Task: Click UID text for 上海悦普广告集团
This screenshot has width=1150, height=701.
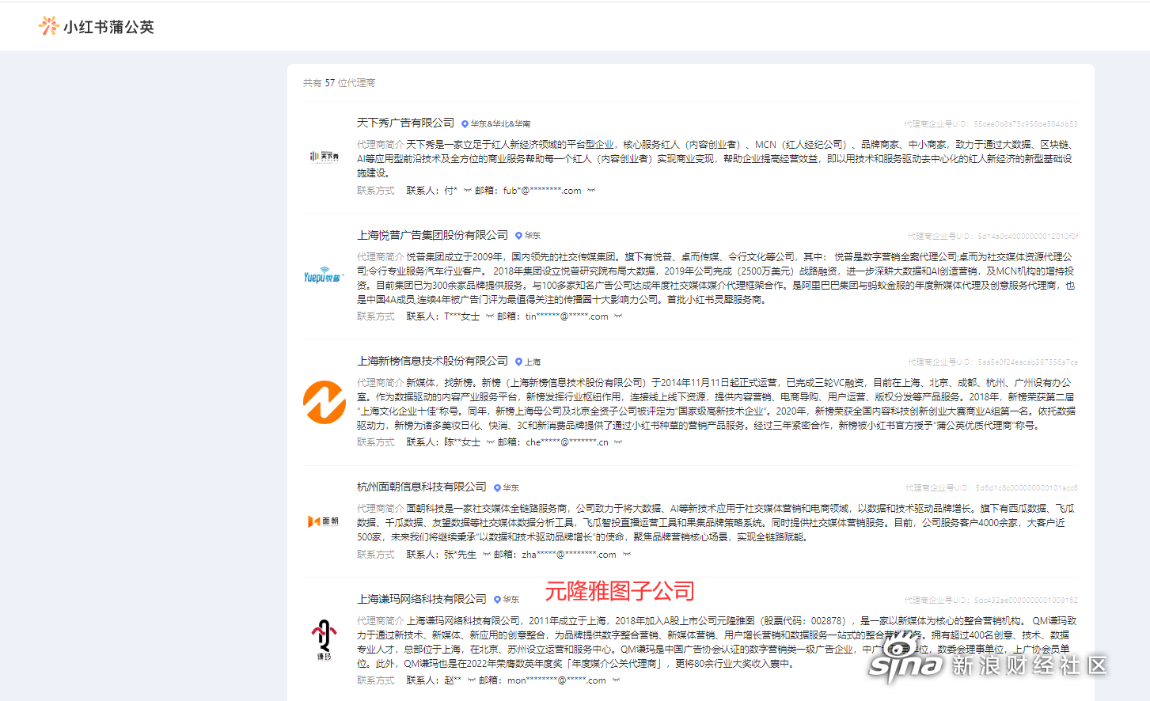Action: click(x=992, y=237)
